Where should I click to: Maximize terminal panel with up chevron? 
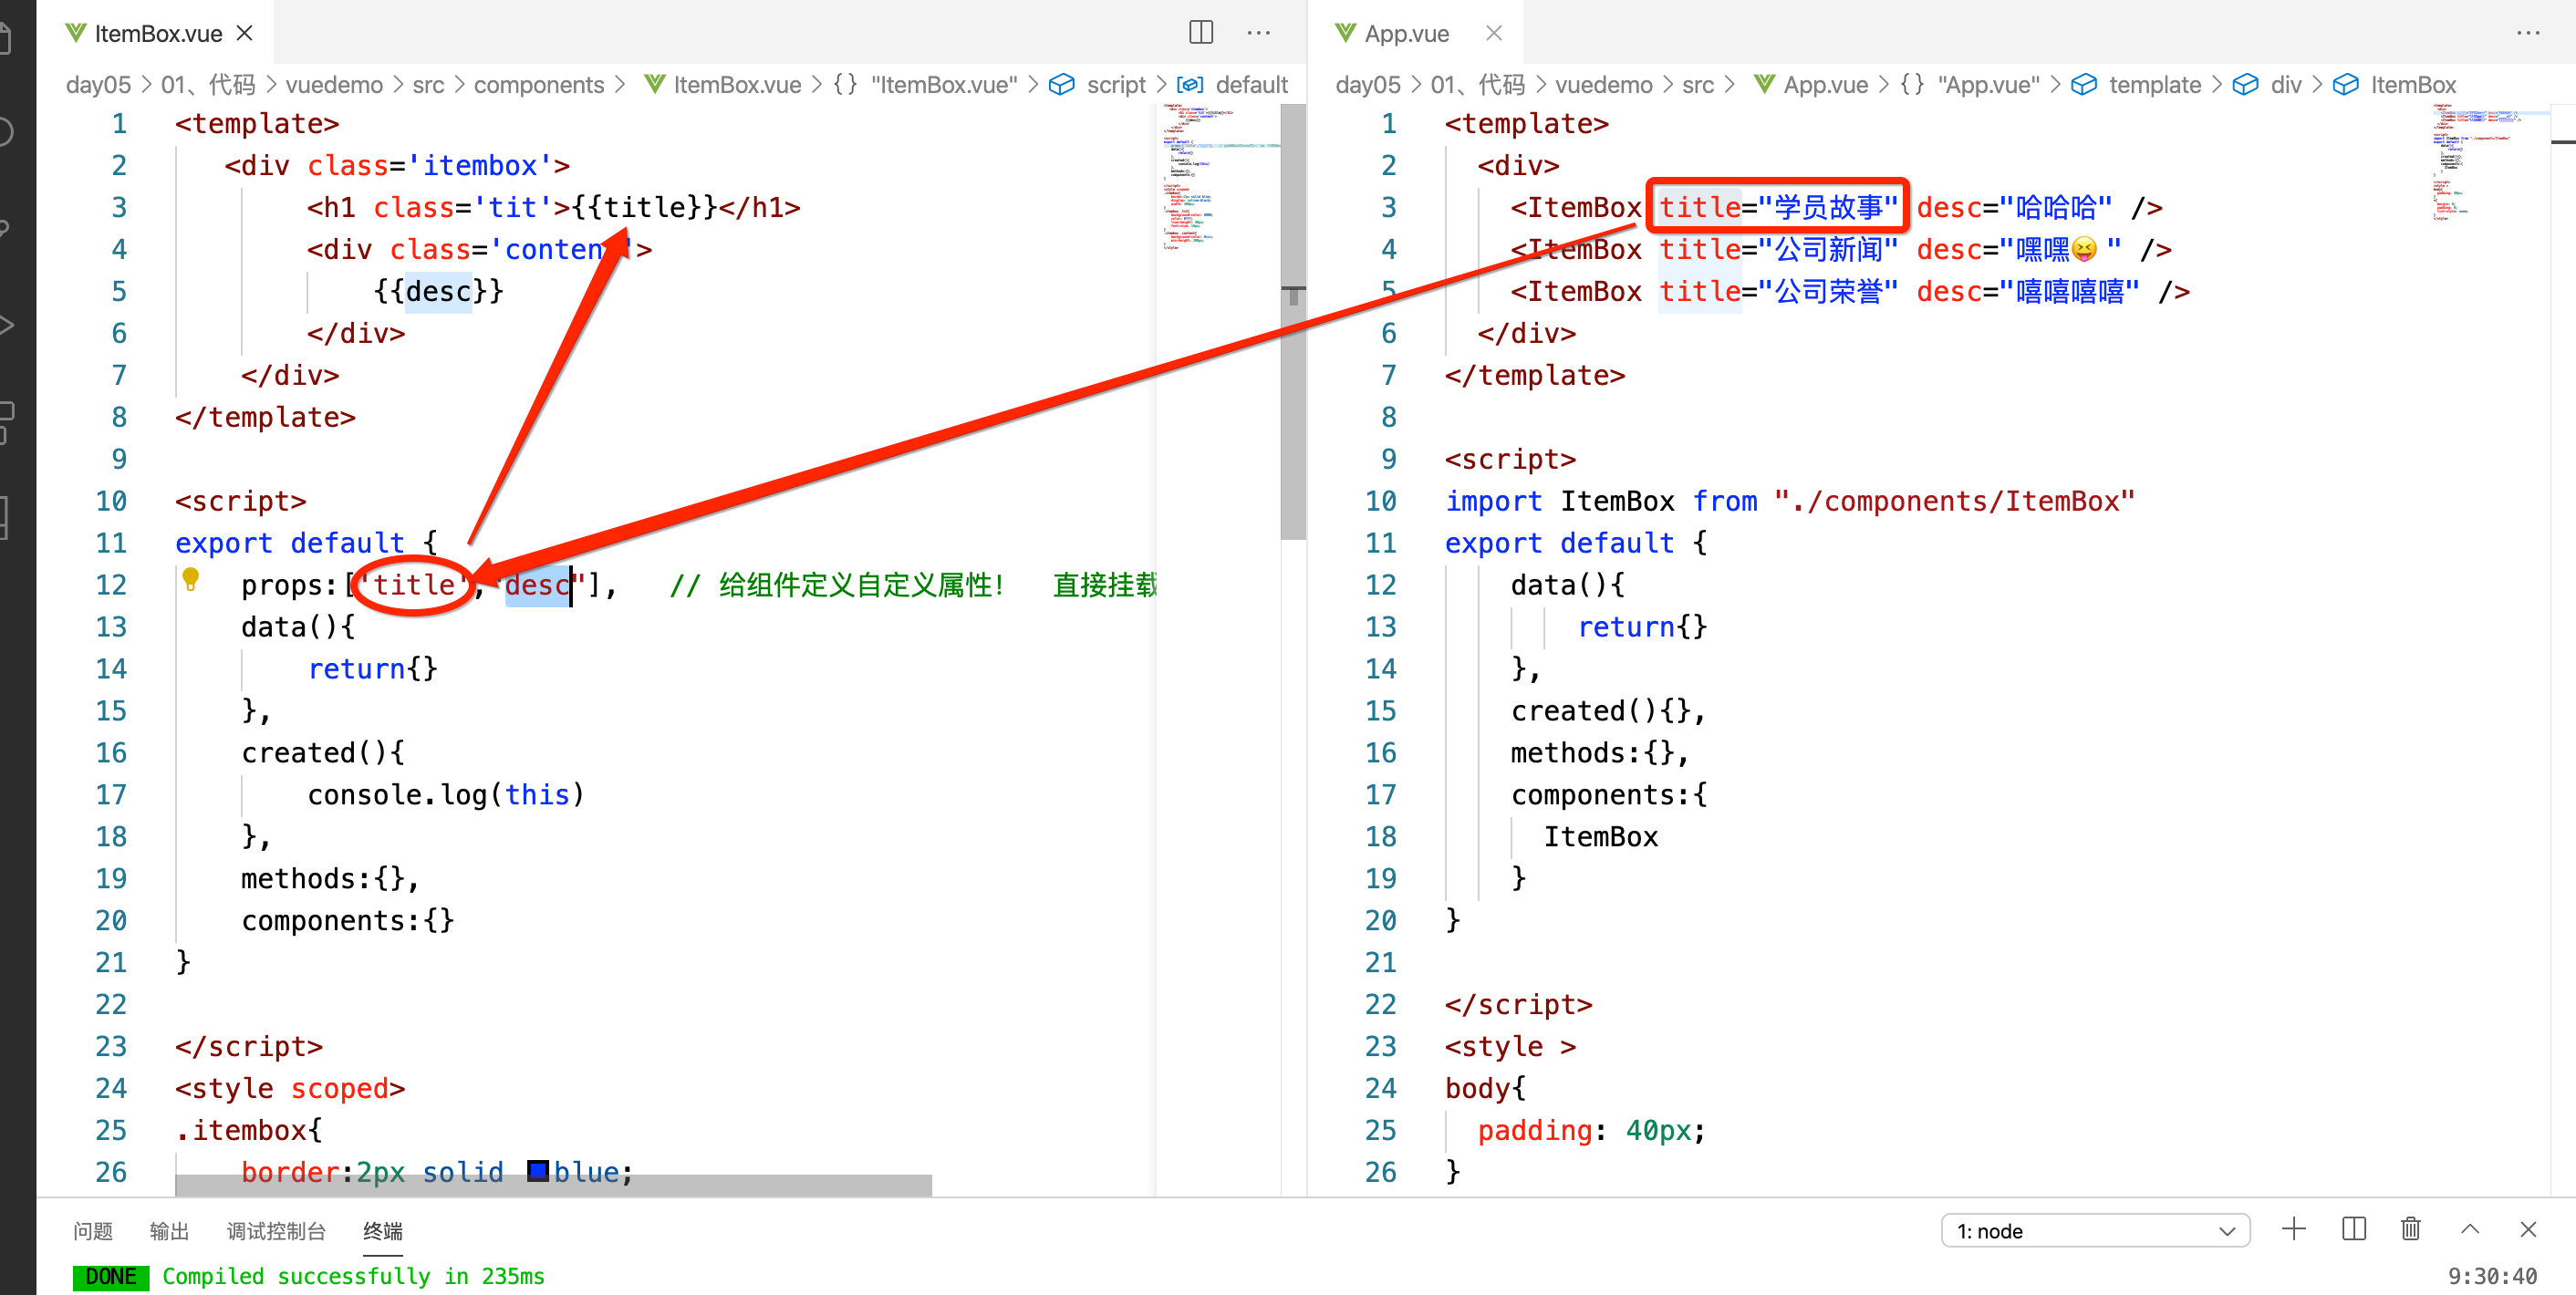point(2469,1229)
